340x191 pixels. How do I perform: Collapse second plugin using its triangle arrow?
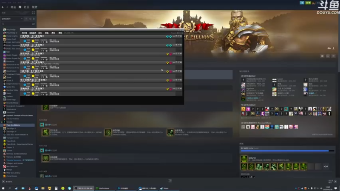178,45
